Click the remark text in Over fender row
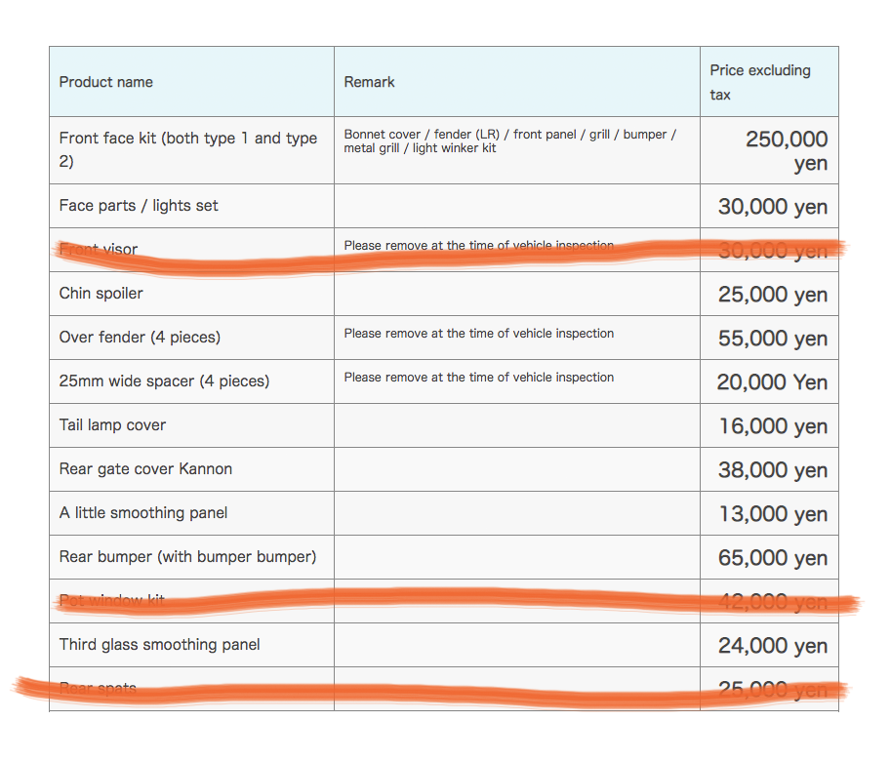The image size is (890, 761). 478,334
